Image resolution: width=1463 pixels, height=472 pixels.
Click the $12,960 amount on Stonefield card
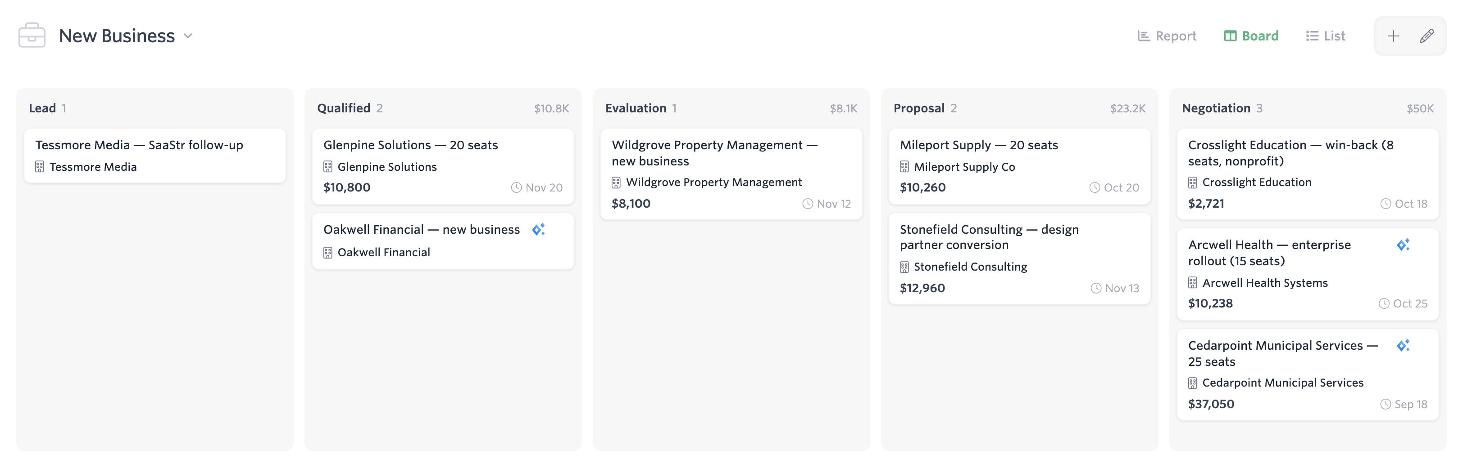click(x=922, y=289)
